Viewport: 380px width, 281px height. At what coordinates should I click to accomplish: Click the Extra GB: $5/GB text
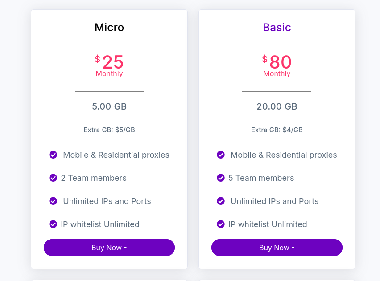click(x=109, y=130)
